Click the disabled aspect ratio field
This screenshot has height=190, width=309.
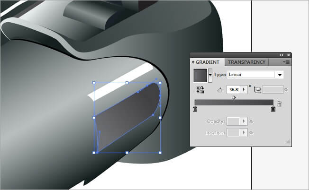coord(273,90)
